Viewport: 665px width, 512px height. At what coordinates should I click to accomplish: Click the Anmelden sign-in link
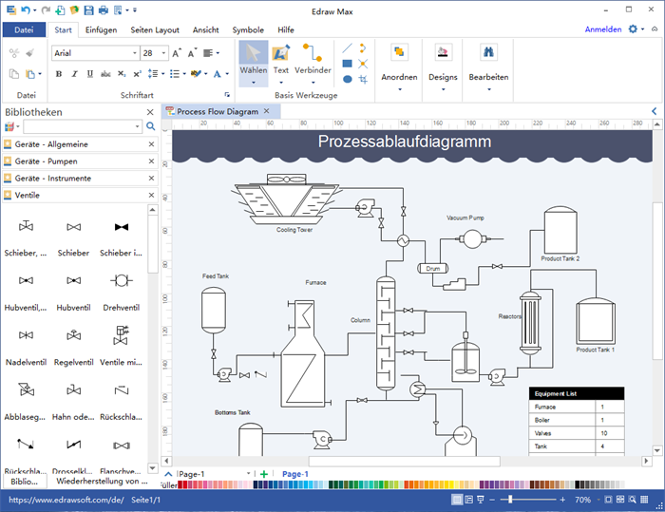click(603, 29)
